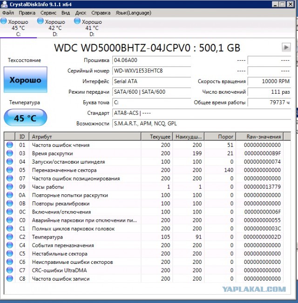Click the Порог column header
The image size is (298, 303).
pyautogui.click(x=220, y=137)
